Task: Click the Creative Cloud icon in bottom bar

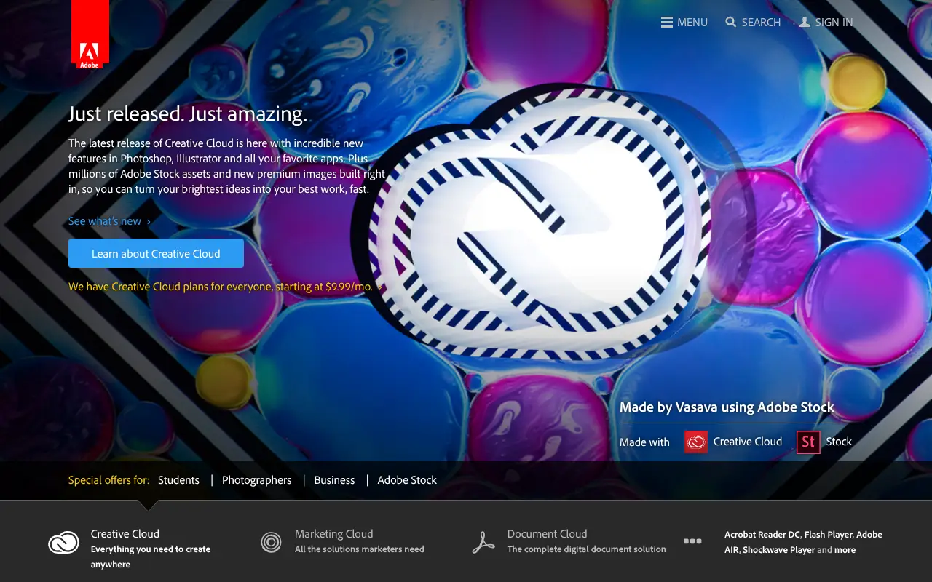Action: point(63,543)
